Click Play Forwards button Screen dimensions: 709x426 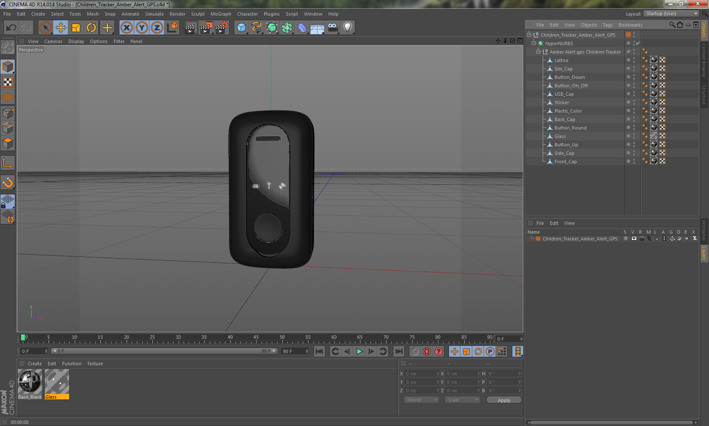[359, 351]
